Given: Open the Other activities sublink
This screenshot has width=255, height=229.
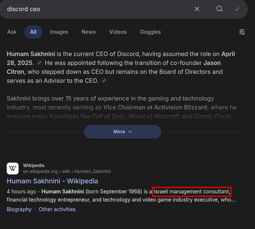Looking at the screenshot, I should click(x=57, y=209).
